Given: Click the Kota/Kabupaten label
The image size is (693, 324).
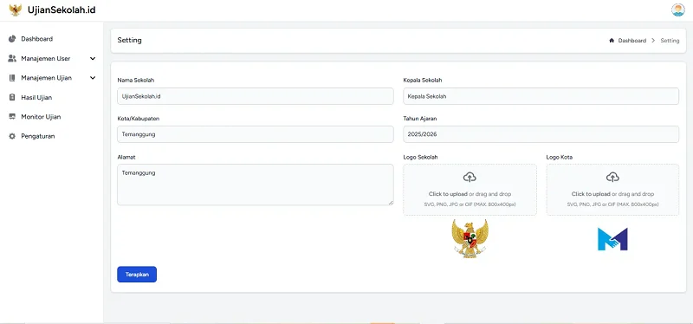Looking at the screenshot, I should click(x=139, y=119).
